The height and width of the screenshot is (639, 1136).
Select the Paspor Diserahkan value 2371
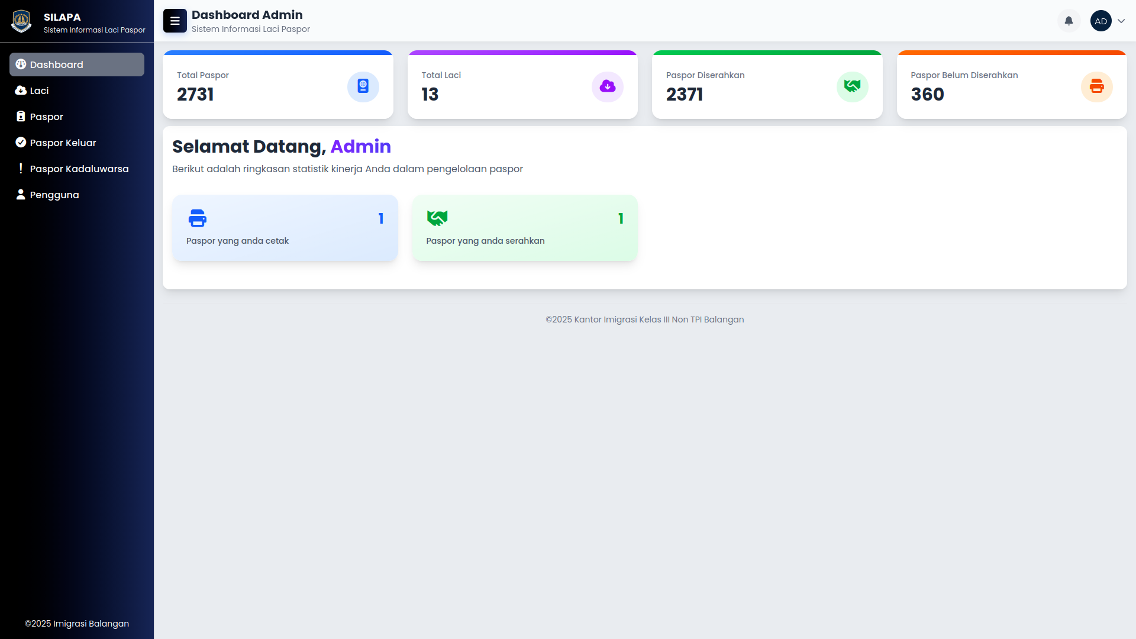click(685, 94)
